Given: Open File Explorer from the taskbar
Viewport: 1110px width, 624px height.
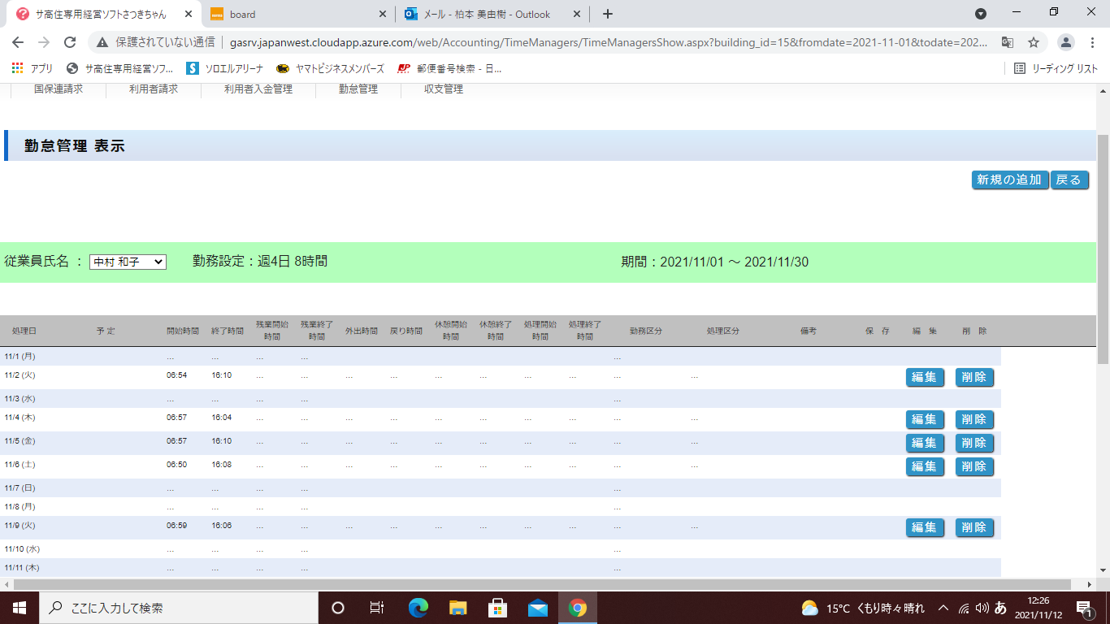Looking at the screenshot, I should [458, 608].
